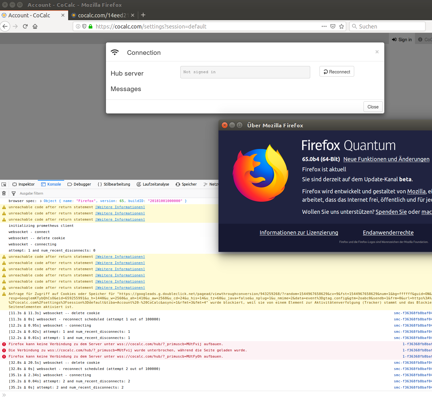Screen dimensions: 432x409
Task: Open the Laufzeitanalyse devtools tab
Action: [153, 184]
